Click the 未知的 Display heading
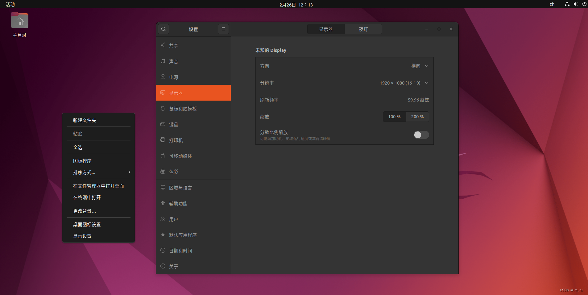Screen dimensions: 588x295 pyautogui.click(x=271, y=50)
